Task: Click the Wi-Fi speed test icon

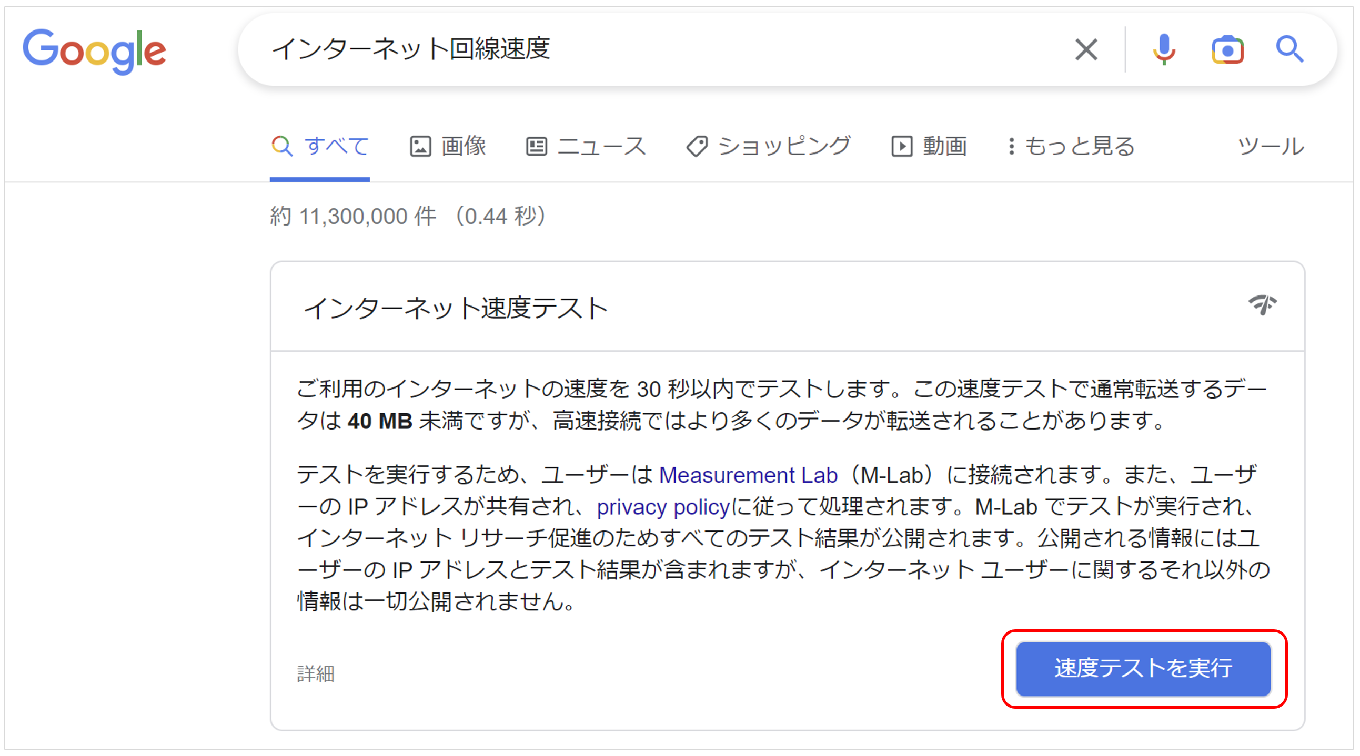Action: pyautogui.click(x=1262, y=305)
